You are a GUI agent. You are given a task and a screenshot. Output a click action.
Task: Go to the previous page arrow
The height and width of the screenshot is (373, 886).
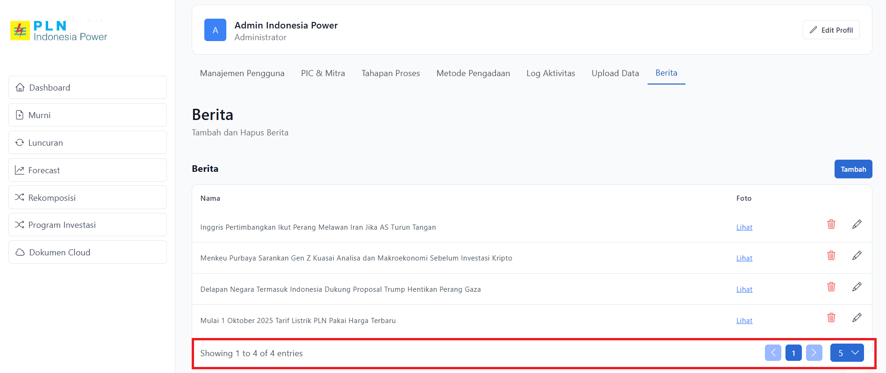773,353
